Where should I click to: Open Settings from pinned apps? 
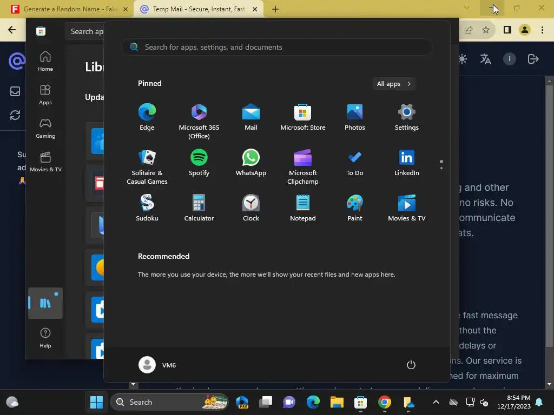(x=407, y=117)
